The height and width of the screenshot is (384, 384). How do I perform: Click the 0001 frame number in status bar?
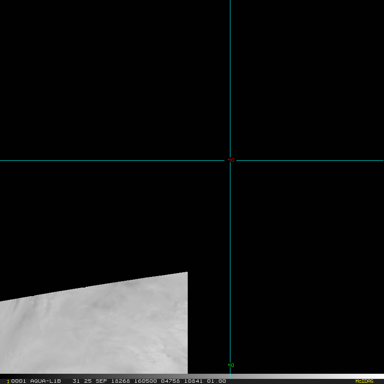tap(18, 381)
